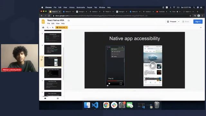The height and width of the screenshot is (116, 206).
Task: Click the browser forward arrow
Action: (x=45, y=16)
